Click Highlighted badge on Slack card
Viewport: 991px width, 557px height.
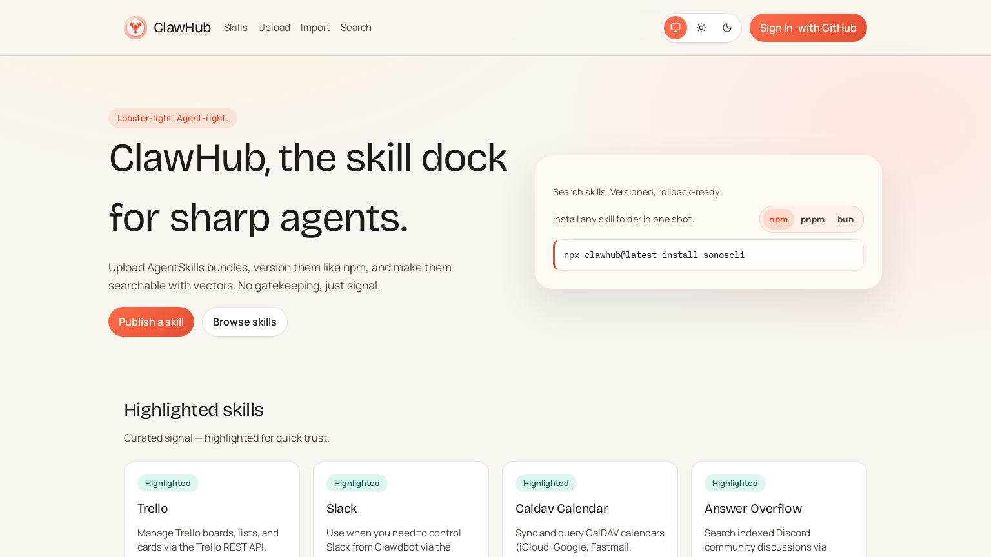(357, 483)
